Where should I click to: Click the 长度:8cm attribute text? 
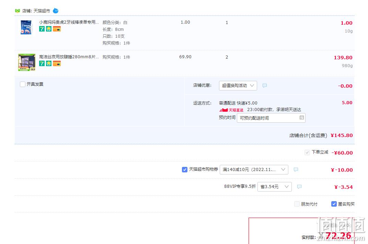113,29
